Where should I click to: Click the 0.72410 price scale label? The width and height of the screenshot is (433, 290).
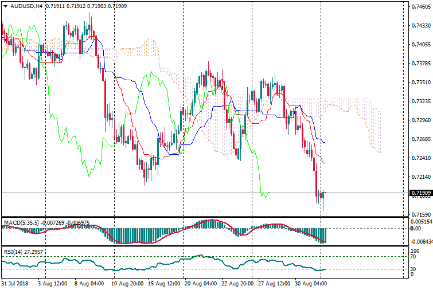point(421,158)
